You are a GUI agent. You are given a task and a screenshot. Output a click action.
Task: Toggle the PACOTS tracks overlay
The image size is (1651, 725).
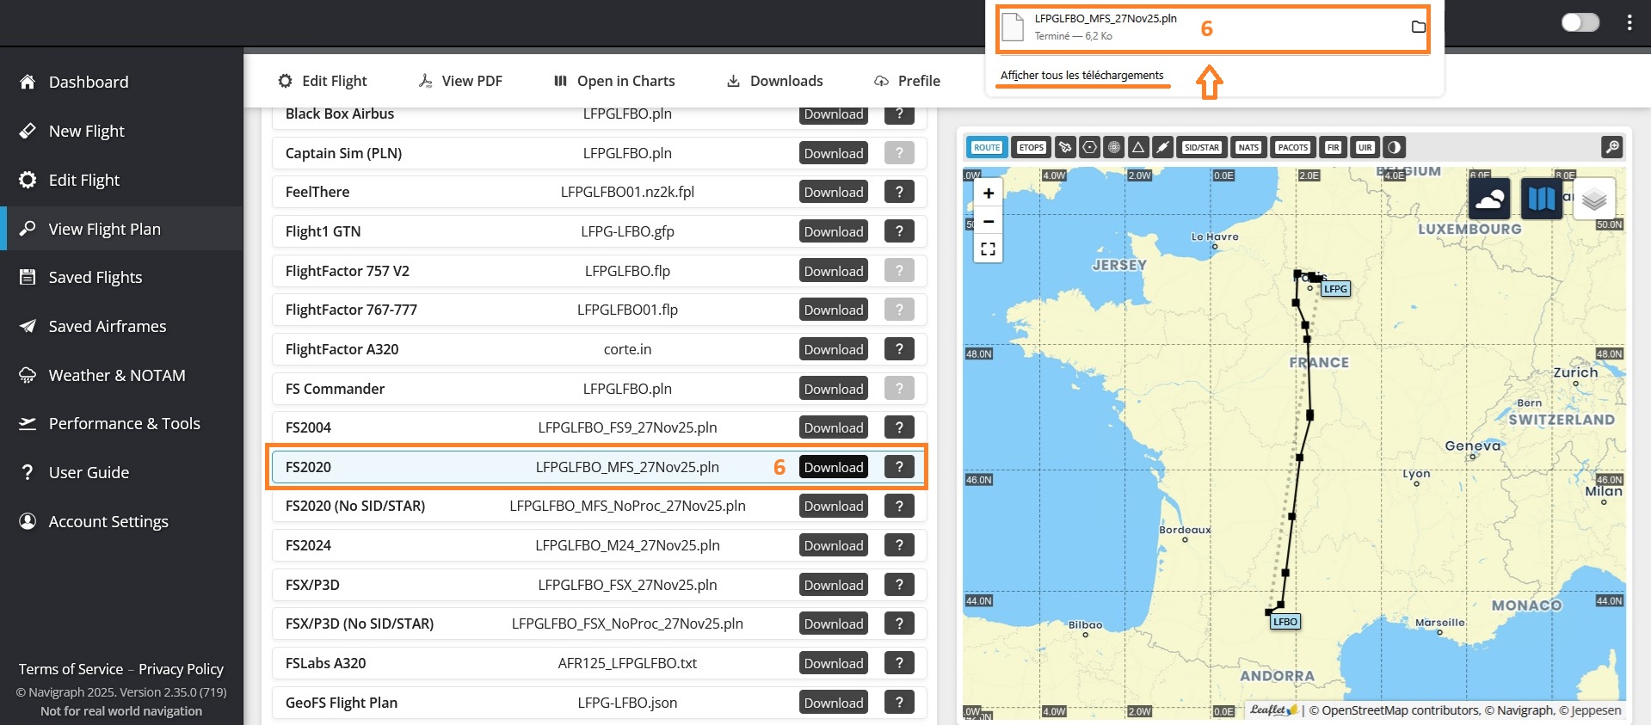(x=1293, y=147)
